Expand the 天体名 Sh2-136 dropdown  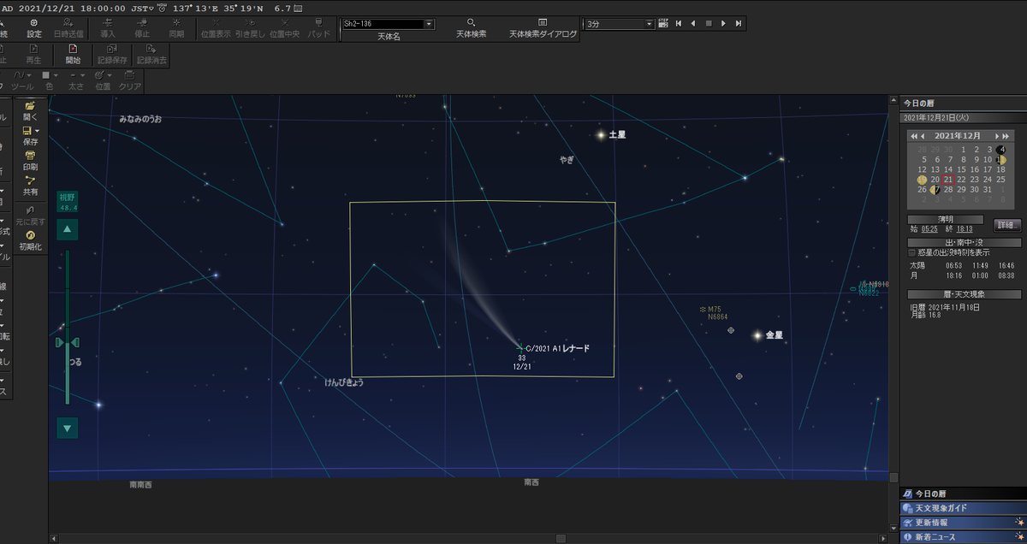pyautogui.click(x=429, y=24)
